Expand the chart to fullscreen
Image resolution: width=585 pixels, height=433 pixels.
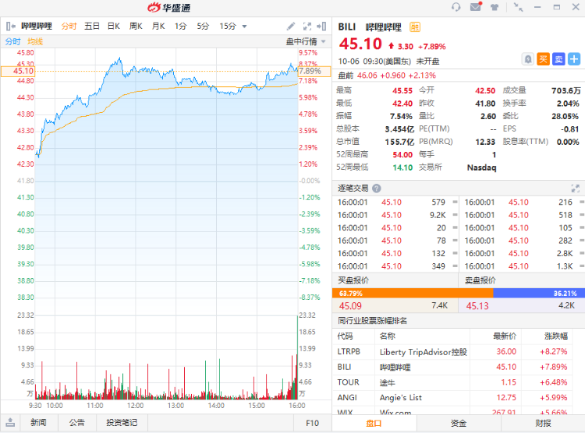pyautogui.click(x=307, y=26)
